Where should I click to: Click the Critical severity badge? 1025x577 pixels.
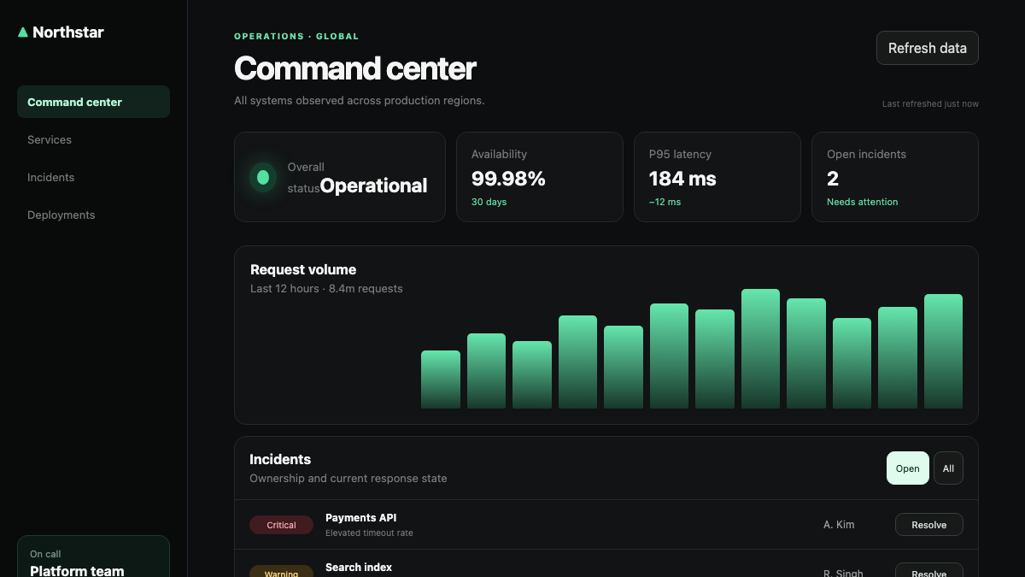(x=281, y=525)
